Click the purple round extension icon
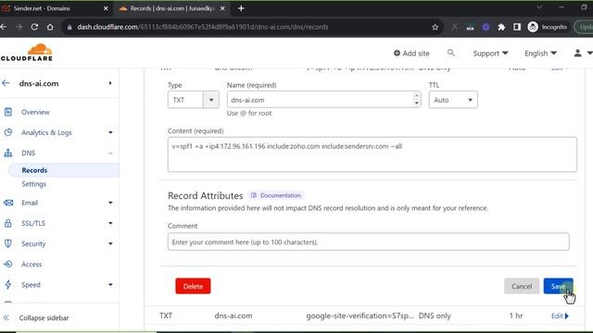This screenshot has height=333, width=593. 486,27
